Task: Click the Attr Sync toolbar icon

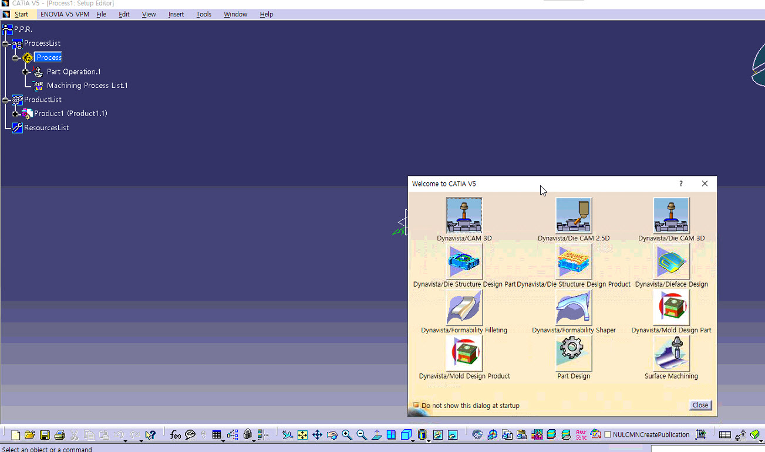Action: (581, 435)
